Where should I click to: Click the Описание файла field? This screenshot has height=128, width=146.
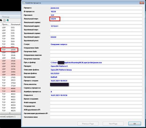pyautogui.click(x=96, y=70)
